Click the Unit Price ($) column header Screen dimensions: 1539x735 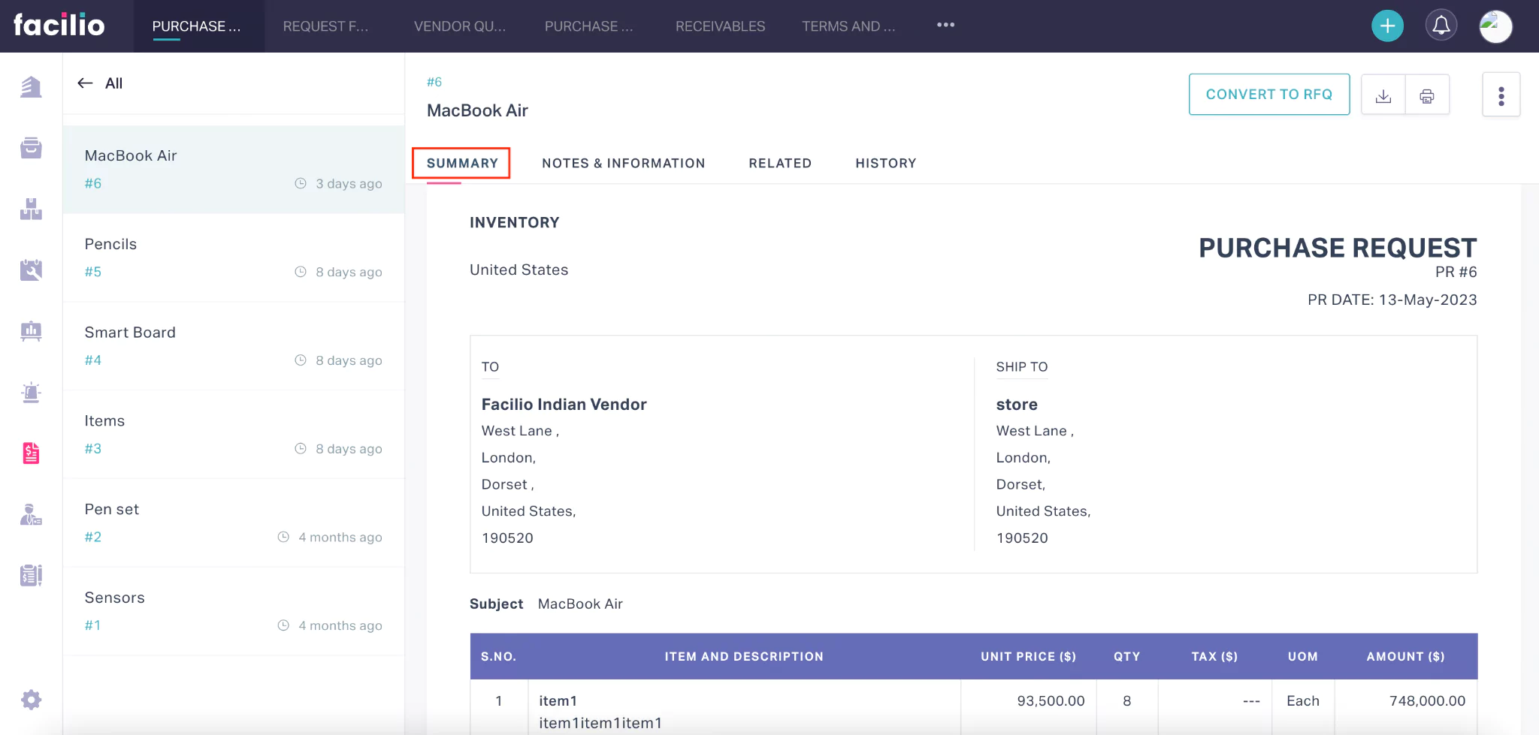[1028, 656]
